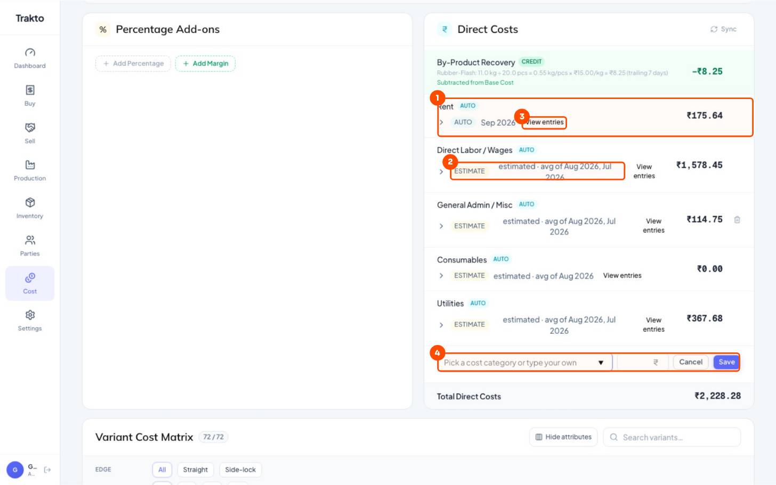
Task: View entries for Consumables
Action: (622, 275)
